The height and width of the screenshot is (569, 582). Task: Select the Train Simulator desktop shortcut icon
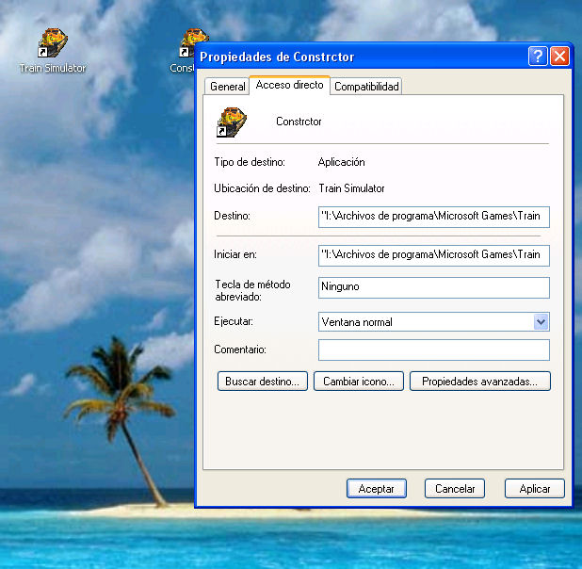(52, 44)
